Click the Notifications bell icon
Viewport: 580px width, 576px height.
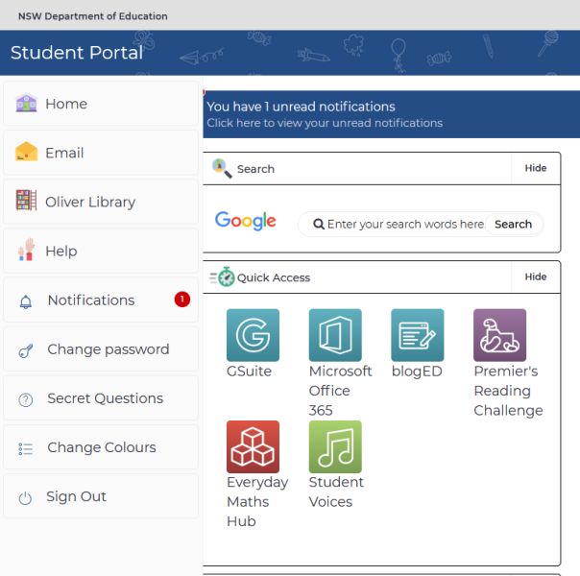tap(26, 301)
